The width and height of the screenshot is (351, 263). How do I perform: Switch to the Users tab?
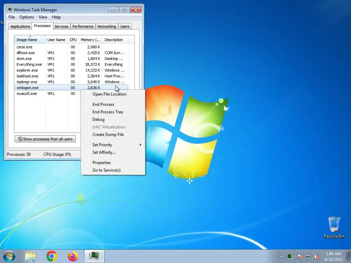click(125, 26)
